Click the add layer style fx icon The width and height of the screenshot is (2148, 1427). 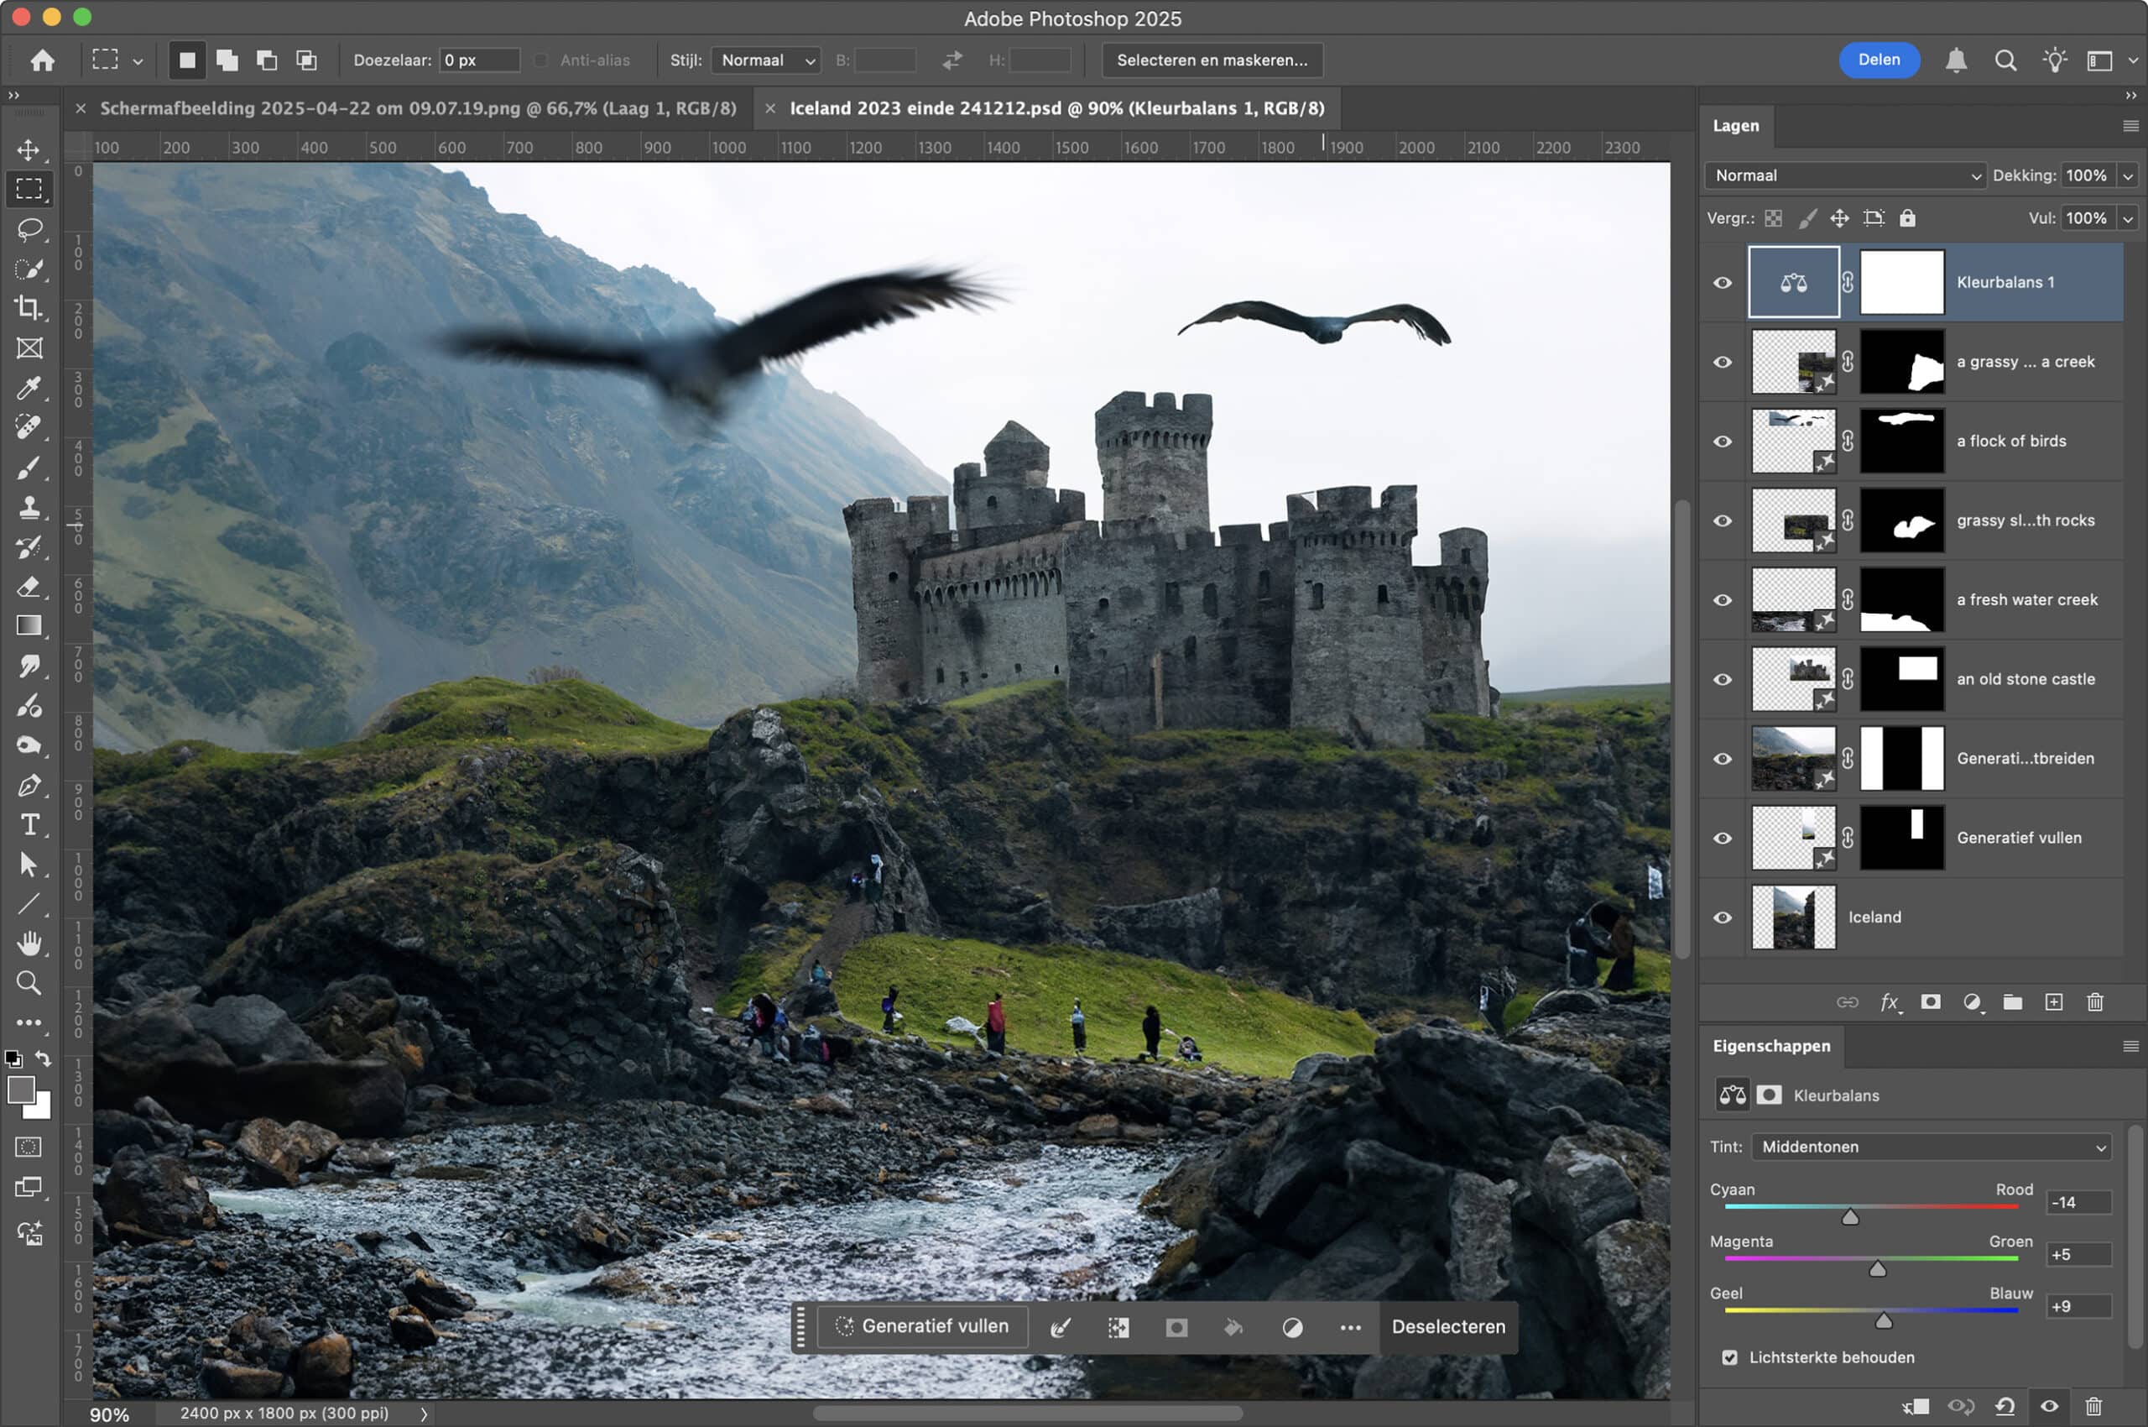click(x=1889, y=1002)
